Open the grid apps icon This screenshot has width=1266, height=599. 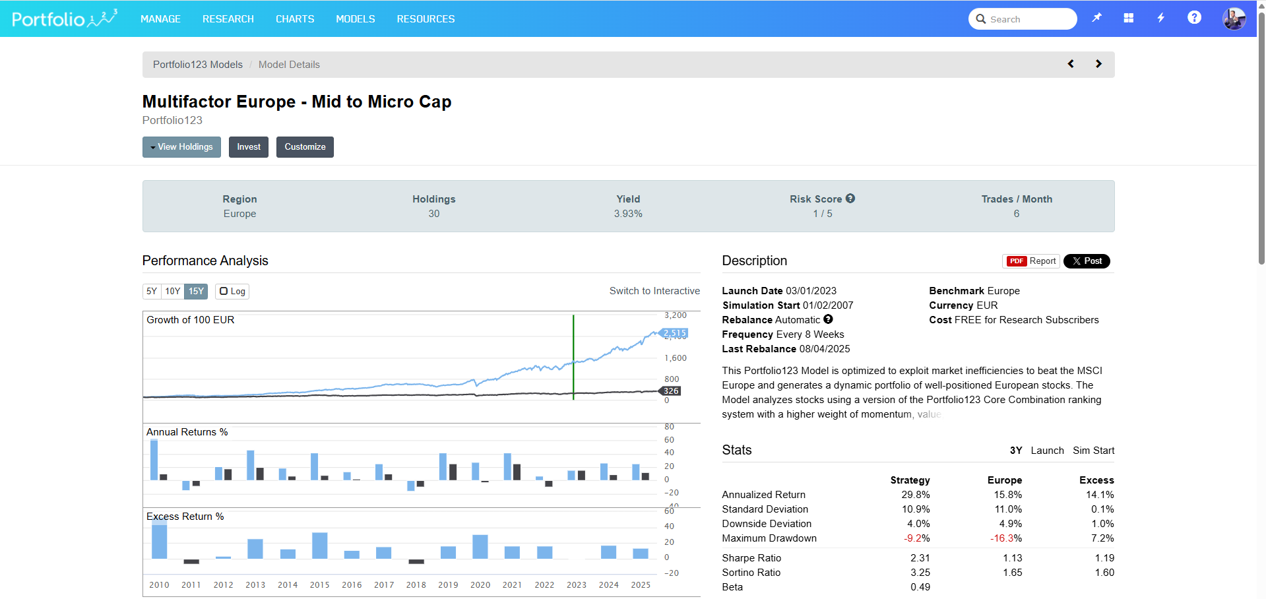point(1129,18)
